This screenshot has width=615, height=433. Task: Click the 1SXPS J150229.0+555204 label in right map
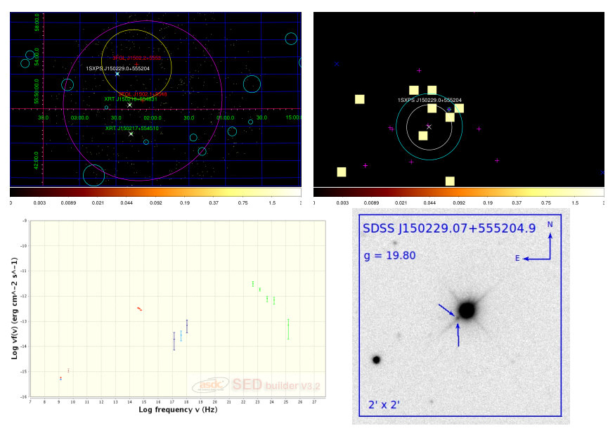coord(429,100)
